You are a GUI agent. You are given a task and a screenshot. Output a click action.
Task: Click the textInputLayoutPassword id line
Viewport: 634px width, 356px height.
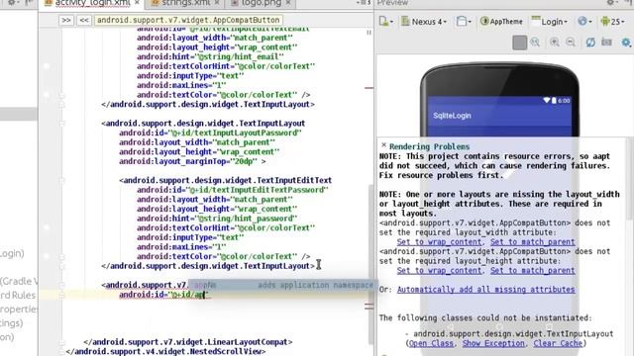click(210, 133)
